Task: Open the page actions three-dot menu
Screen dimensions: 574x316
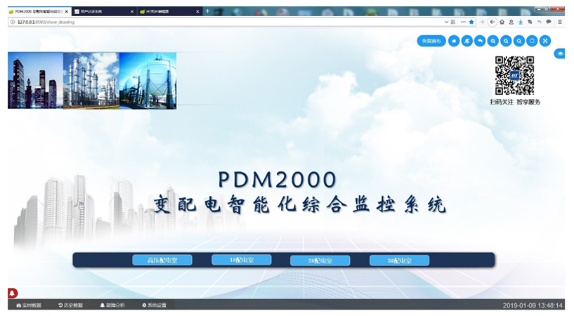Action: click(x=462, y=22)
